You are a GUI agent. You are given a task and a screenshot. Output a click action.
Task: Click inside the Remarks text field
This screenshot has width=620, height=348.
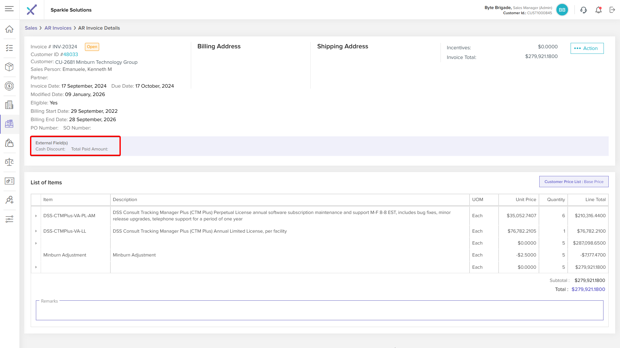319,311
